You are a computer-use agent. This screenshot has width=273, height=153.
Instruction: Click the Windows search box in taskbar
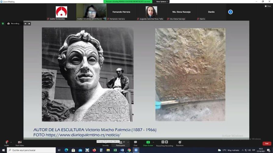coord(30,150)
